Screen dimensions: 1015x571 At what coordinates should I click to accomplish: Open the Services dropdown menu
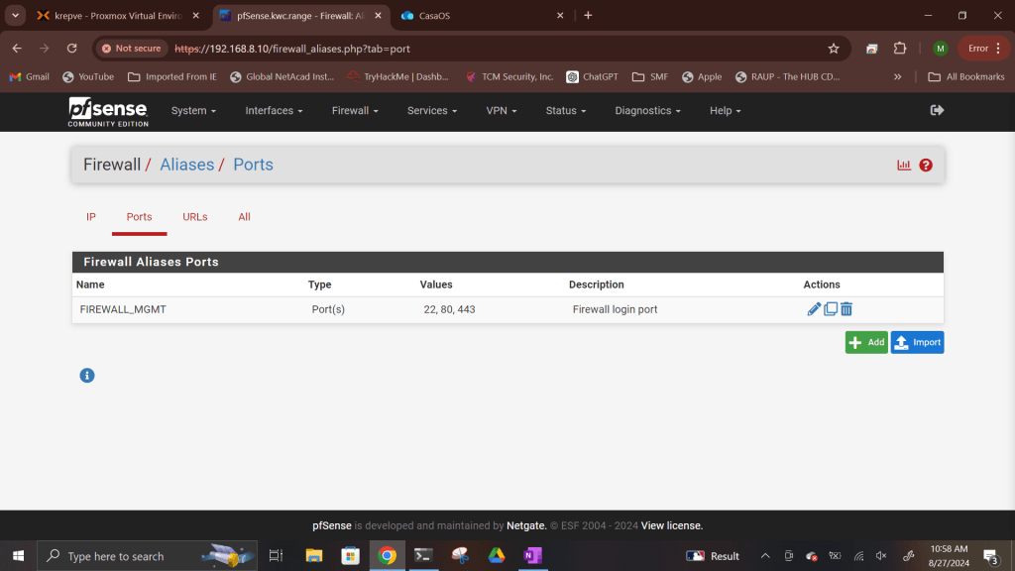(432, 111)
